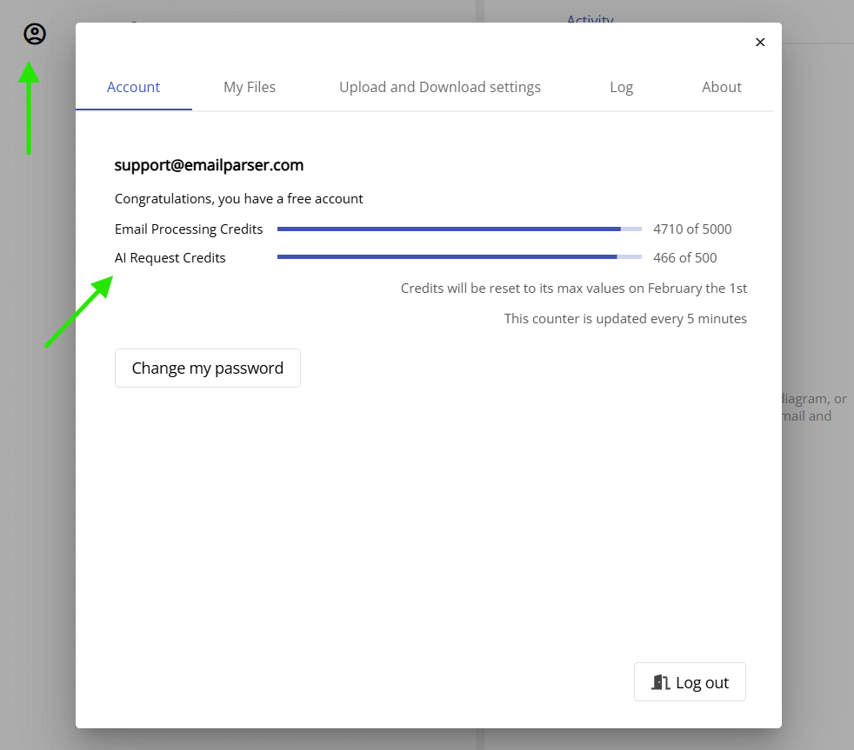This screenshot has height=750, width=854.
Task: Click the Email Processing Credits progress bar
Action: [x=459, y=229]
